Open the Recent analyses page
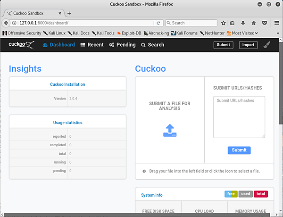 click(92, 45)
